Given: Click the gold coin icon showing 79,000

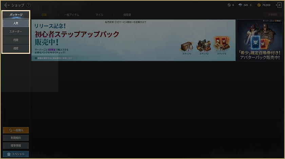Looking at the screenshot, I should point(259,5).
